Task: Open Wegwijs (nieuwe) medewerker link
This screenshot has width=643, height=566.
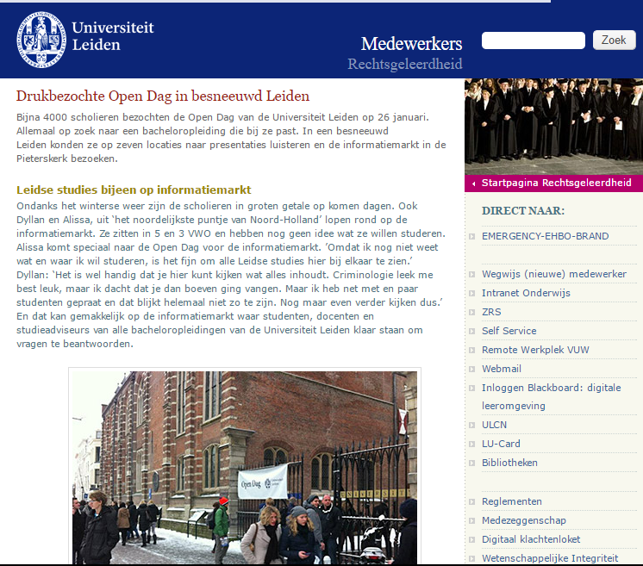Action: click(553, 274)
